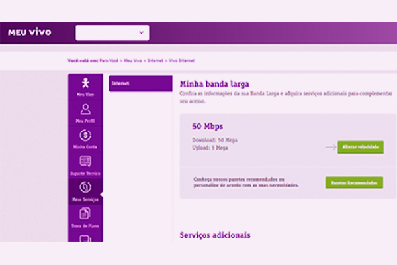Viewport: 397px width, 265px height.
Task: Click the Meu Perfil sidebar label
Action: click(85, 121)
